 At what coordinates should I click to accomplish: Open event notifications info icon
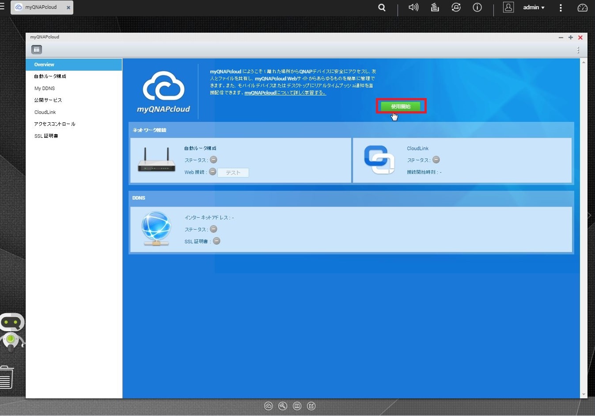click(477, 7)
